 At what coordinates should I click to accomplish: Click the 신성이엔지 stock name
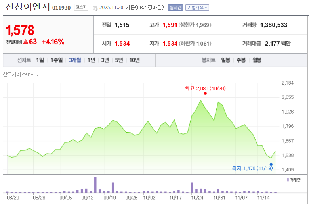coord(28,7)
